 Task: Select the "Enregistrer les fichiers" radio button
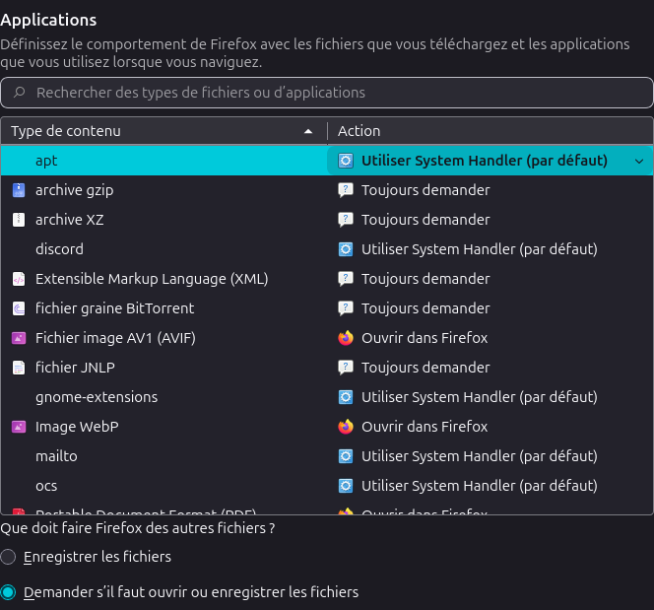[x=9, y=557]
